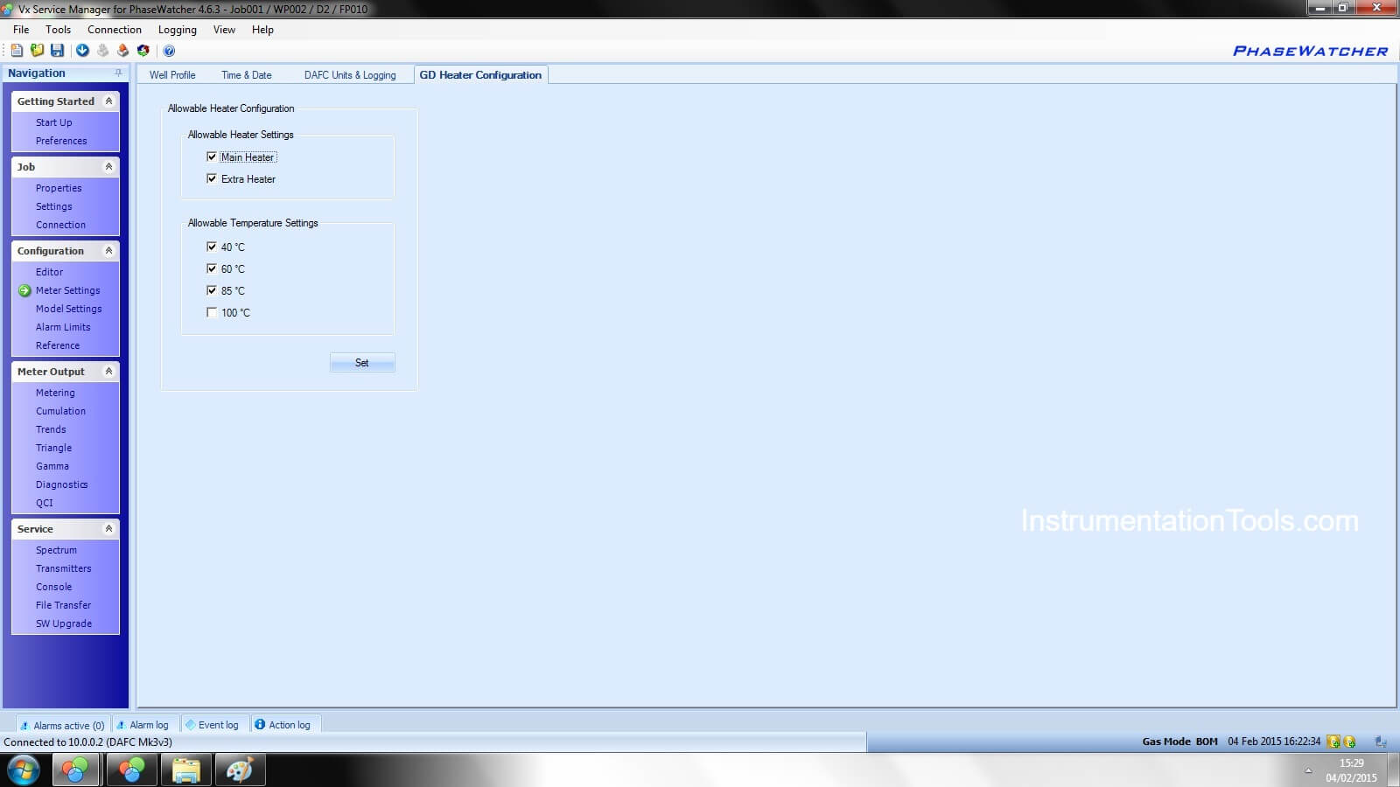Open Start Up in navigation
This screenshot has width=1400, height=787.
pos(54,122)
